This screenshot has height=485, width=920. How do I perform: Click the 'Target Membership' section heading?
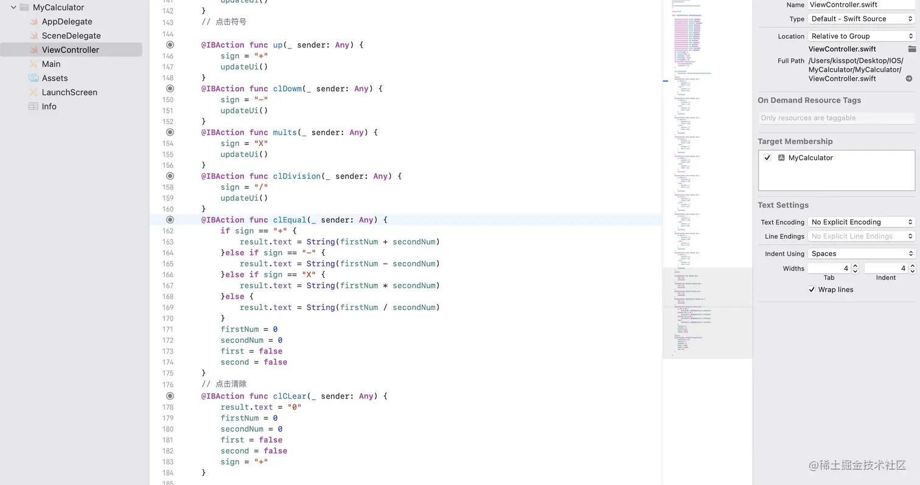795,142
